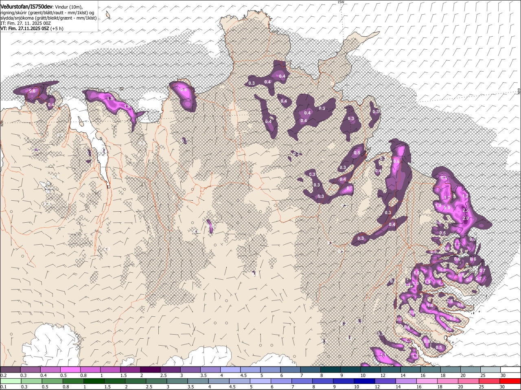Click the '12' label in the lower legend row
The image size is (521, 390).
coord(377,387)
